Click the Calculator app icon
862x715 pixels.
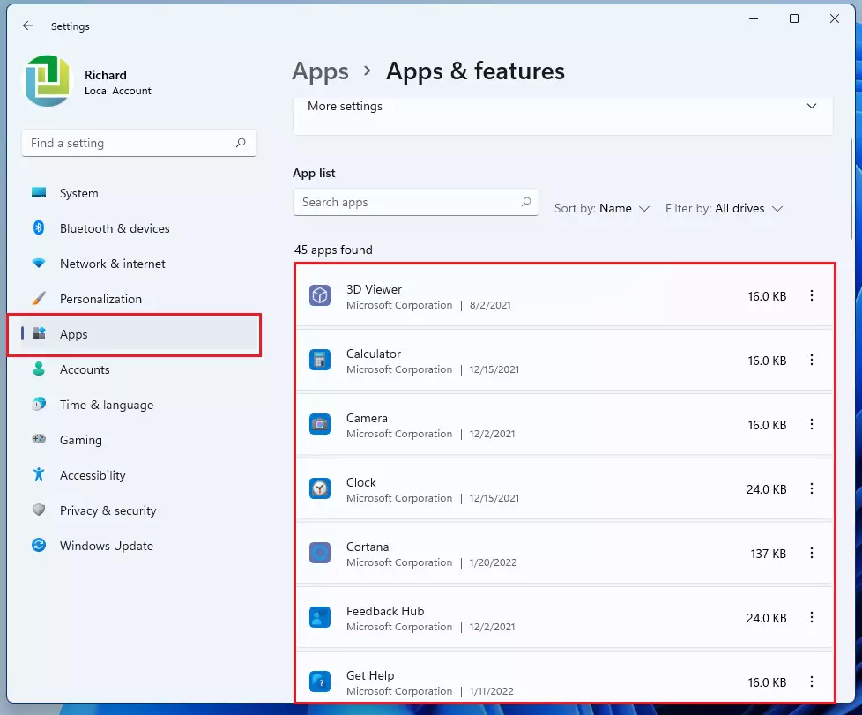coord(319,361)
